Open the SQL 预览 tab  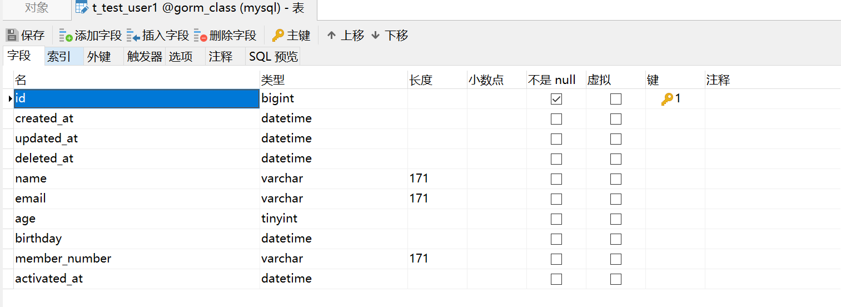(273, 56)
